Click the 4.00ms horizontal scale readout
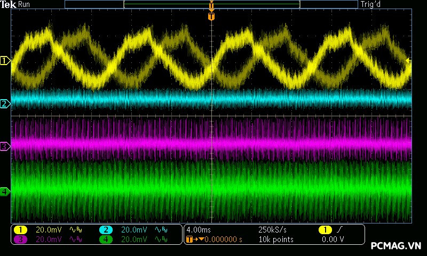 [x=200, y=229]
